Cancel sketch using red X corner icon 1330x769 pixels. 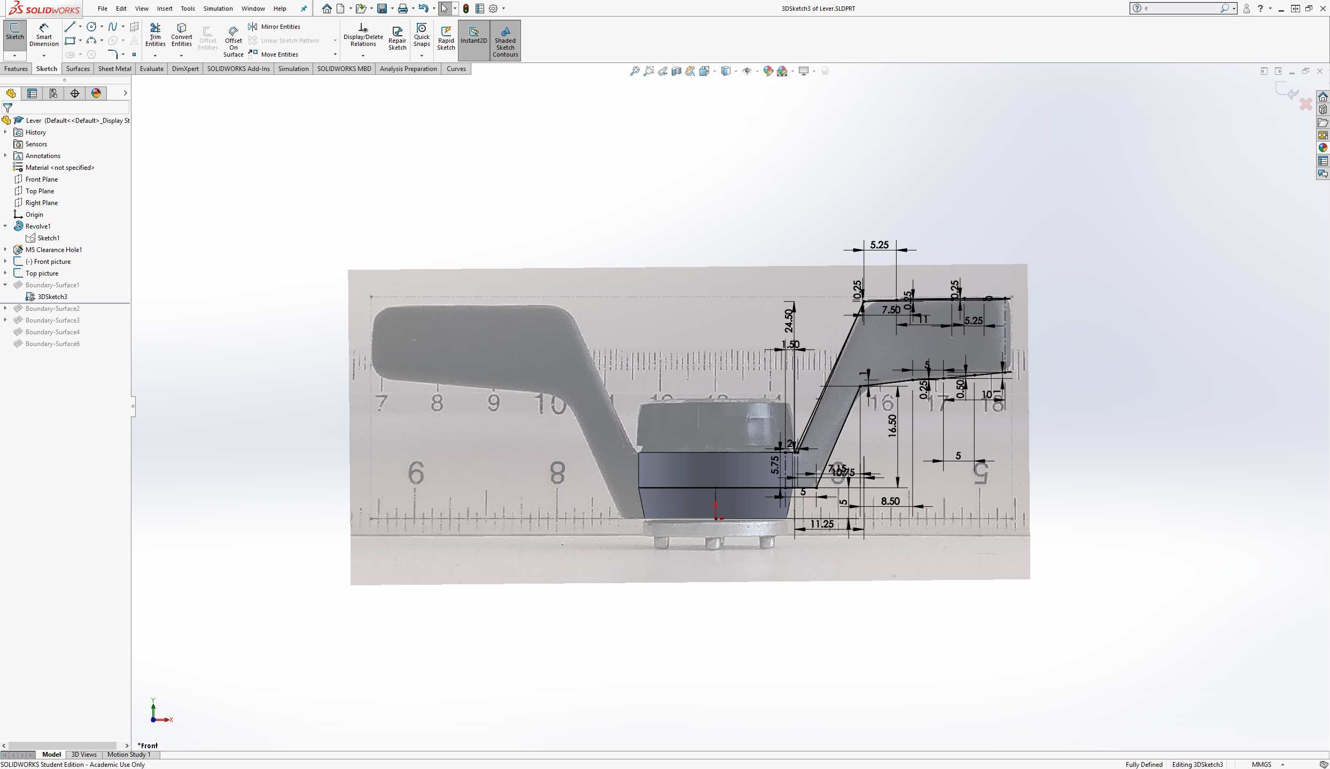pyautogui.click(x=1306, y=104)
